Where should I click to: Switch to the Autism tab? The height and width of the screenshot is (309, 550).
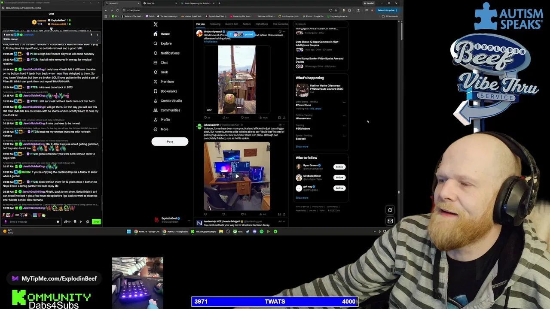[247, 24]
